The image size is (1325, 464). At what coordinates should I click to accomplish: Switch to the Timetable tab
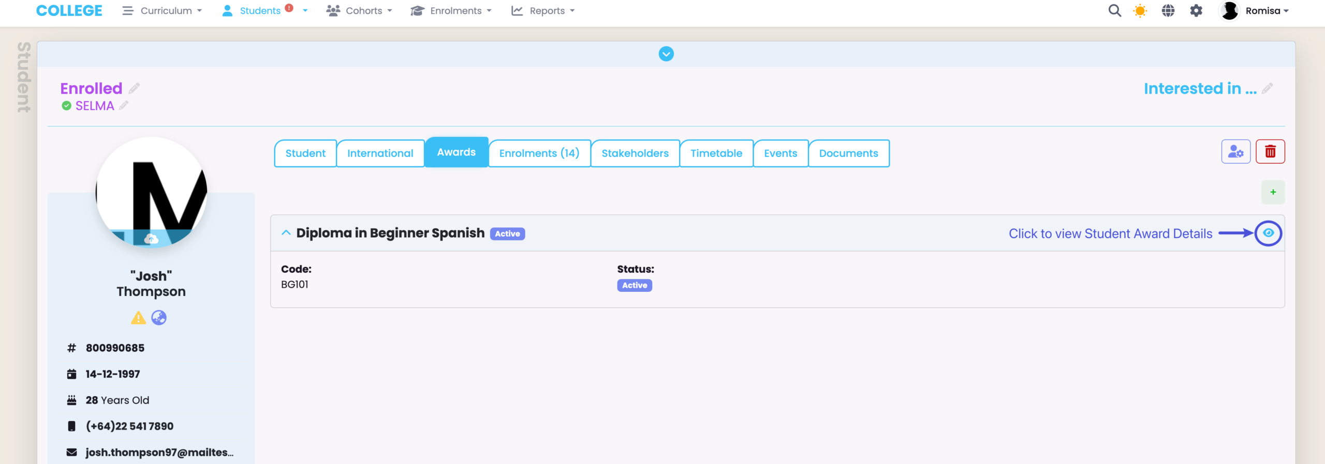point(716,153)
